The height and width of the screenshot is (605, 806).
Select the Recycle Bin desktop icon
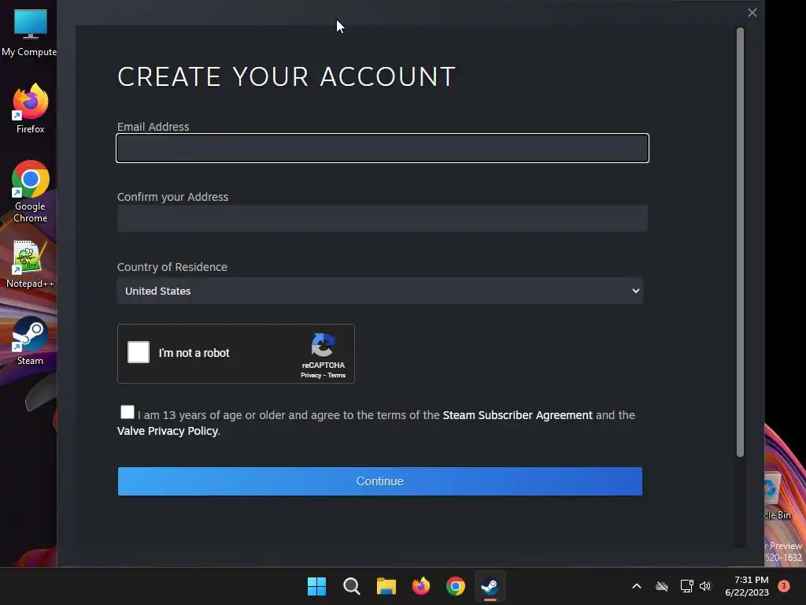[x=777, y=496]
